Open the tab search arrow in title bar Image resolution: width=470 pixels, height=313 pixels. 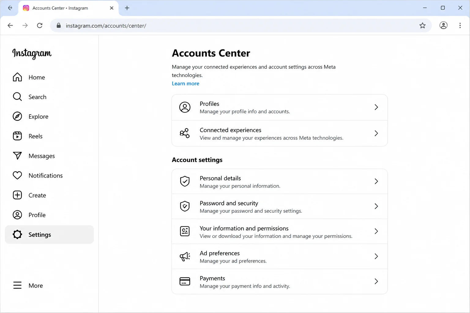[x=10, y=8]
